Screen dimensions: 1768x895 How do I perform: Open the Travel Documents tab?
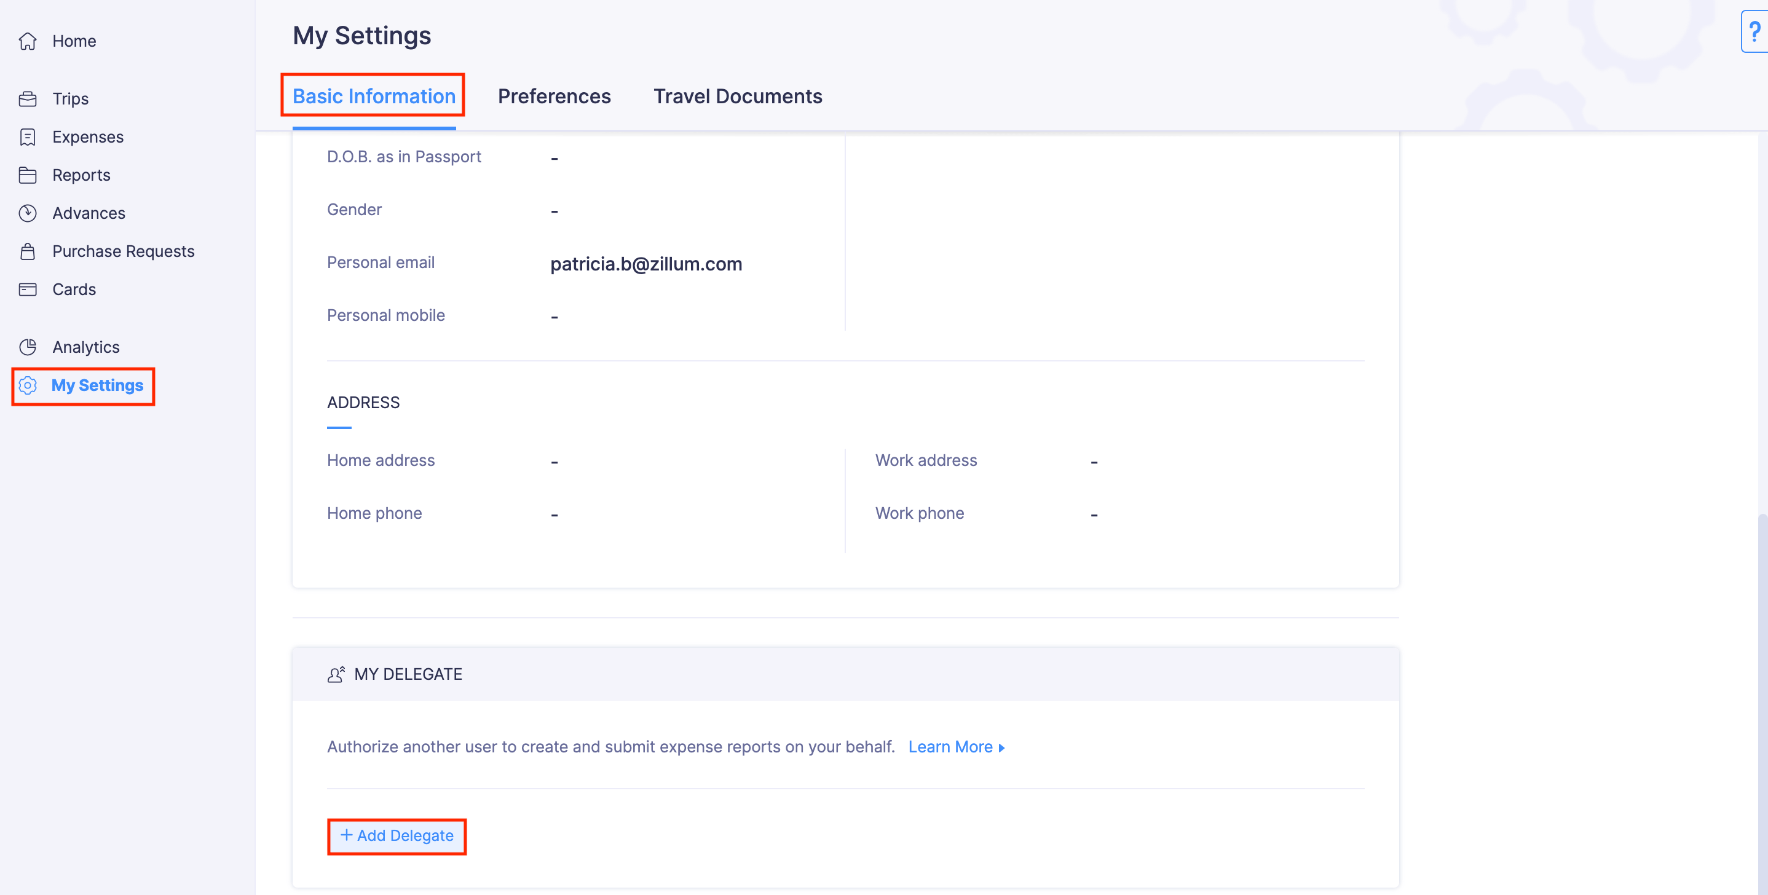tap(737, 96)
